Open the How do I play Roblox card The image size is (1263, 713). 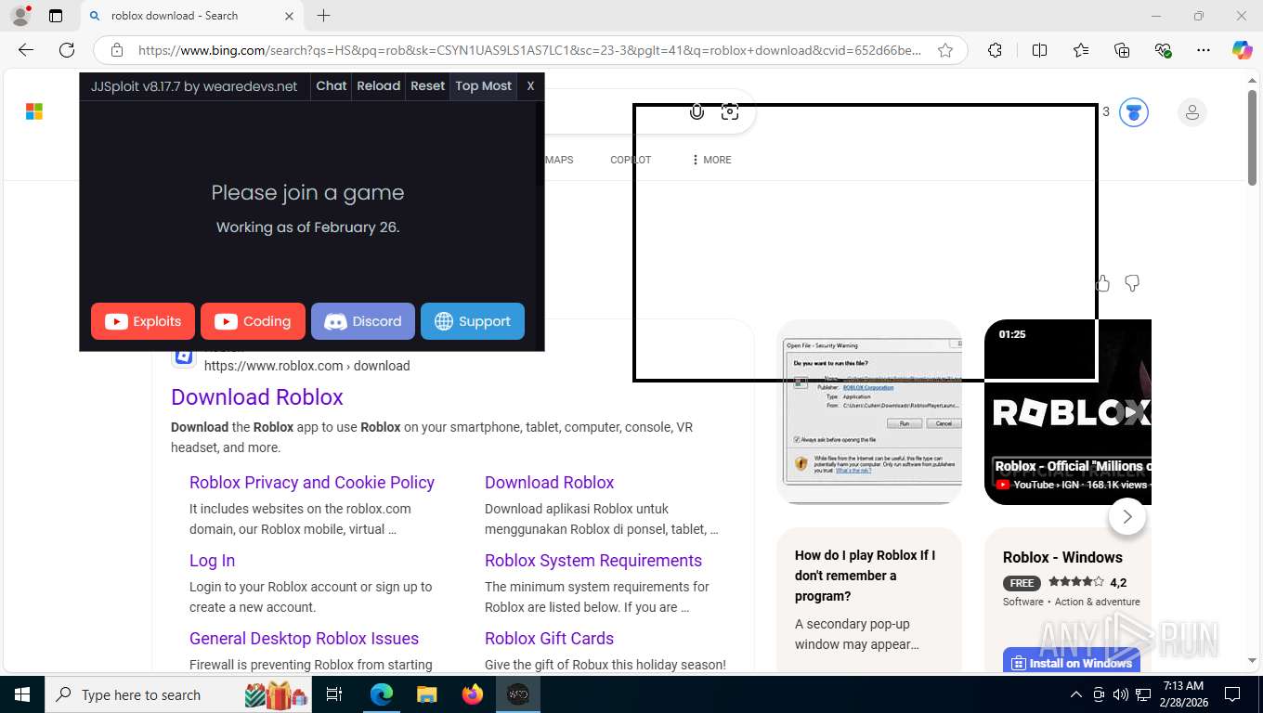click(869, 600)
